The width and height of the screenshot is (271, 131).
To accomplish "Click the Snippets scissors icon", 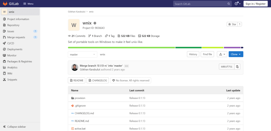I will [4, 80].
